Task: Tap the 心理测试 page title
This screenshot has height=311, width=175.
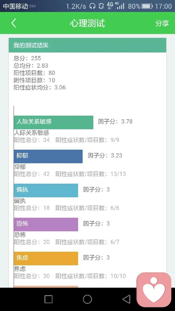Action: (x=87, y=23)
